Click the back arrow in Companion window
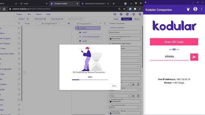205x115 pixels. (x=146, y=2)
